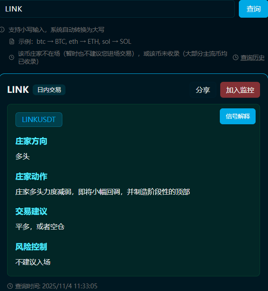Click the document icon before 示例 text
Screen dimensions: 268x291
(x=11, y=42)
